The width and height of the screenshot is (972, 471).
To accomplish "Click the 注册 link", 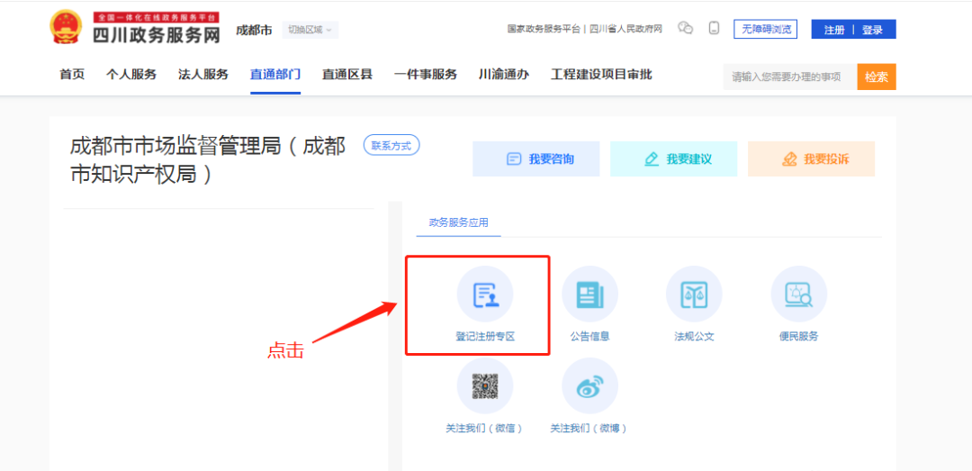I will tap(833, 30).
